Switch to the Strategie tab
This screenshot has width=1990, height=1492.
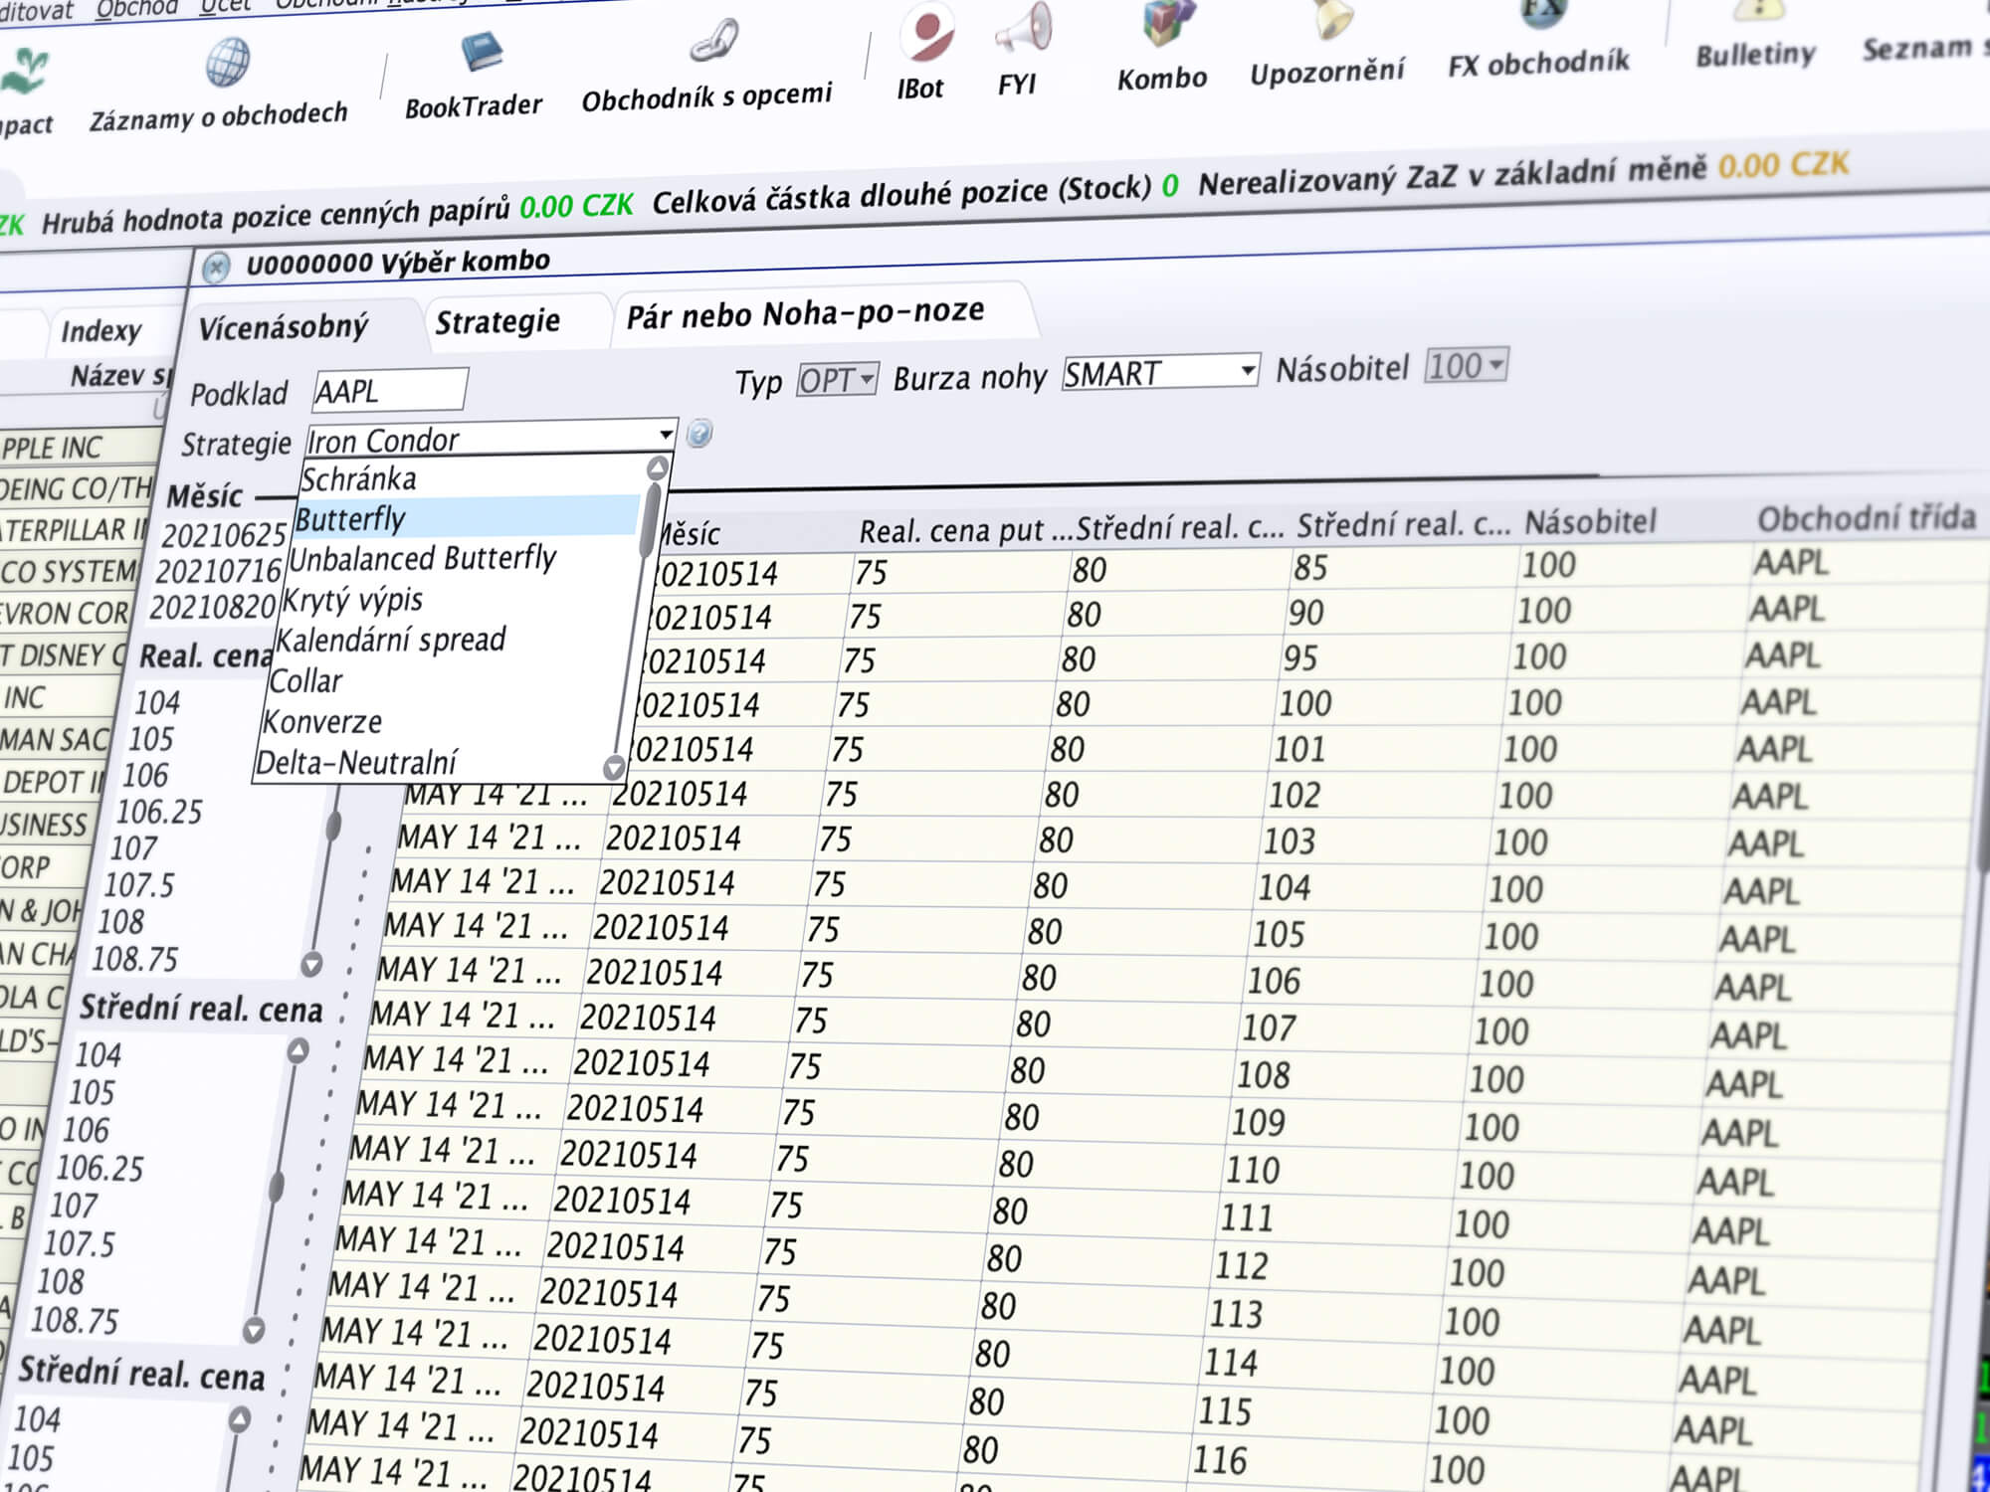tap(497, 321)
